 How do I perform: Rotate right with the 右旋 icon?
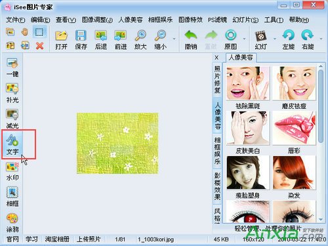[x=308, y=40]
